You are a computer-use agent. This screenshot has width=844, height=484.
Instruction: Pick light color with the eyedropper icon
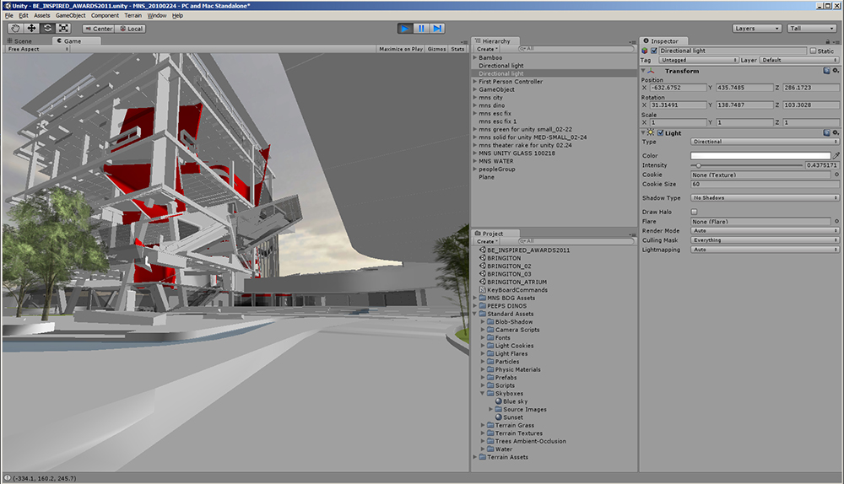[836, 156]
